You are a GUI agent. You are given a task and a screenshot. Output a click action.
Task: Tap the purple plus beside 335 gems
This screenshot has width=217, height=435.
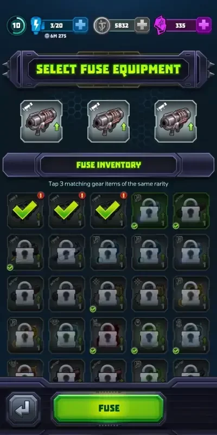tap(204, 25)
